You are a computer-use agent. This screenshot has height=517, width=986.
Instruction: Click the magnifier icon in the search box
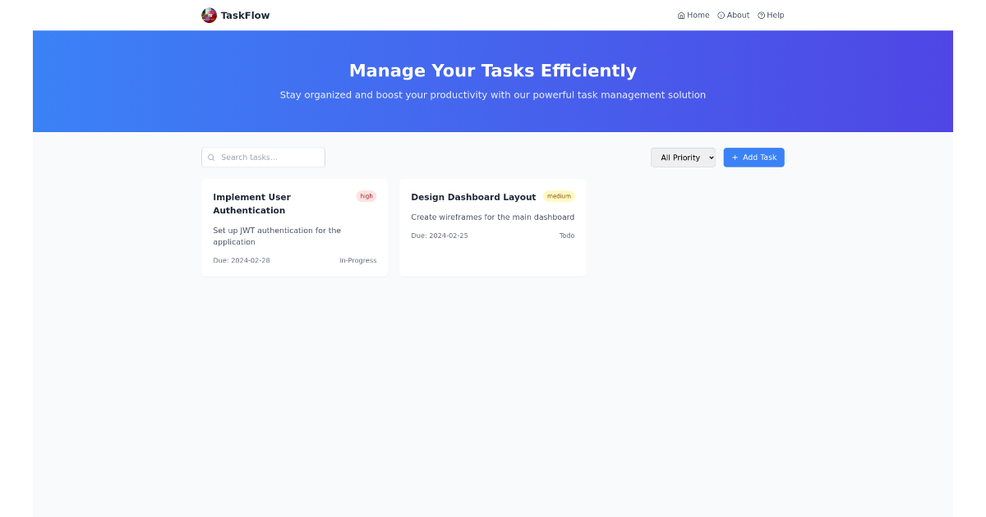tap(211, 157)
